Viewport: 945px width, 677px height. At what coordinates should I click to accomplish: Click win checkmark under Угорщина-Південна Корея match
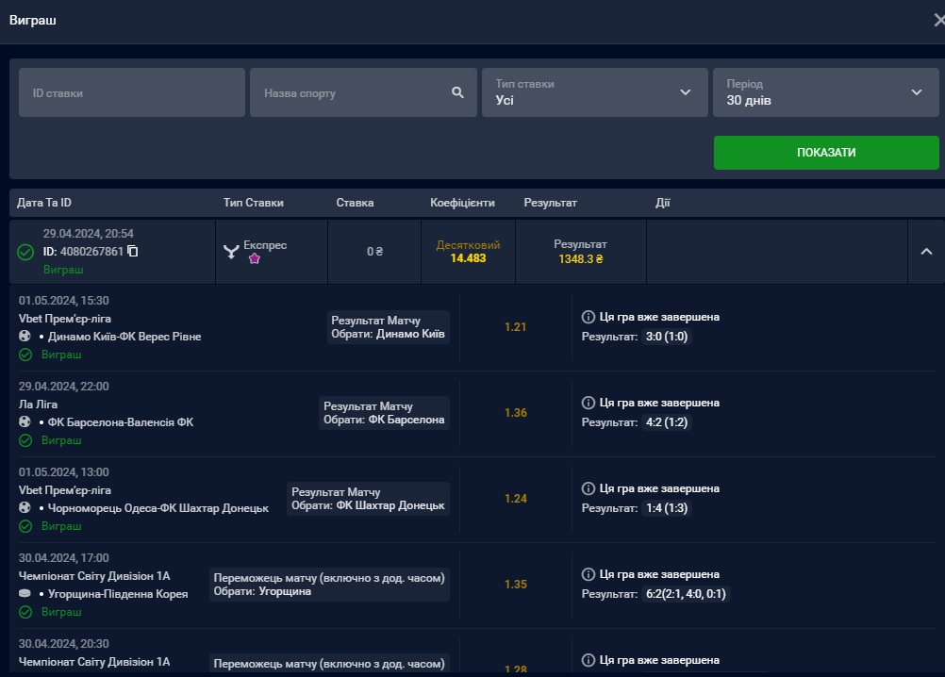pos(25,612)
